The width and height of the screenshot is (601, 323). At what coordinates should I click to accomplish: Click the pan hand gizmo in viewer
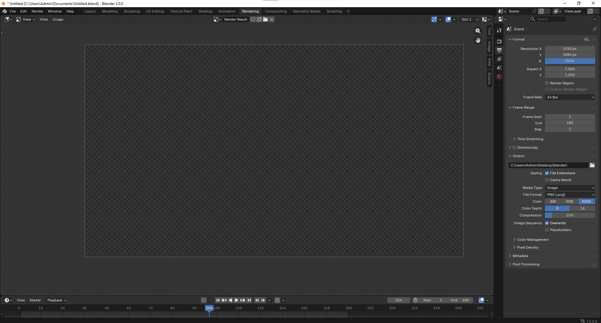pos(478,40)
